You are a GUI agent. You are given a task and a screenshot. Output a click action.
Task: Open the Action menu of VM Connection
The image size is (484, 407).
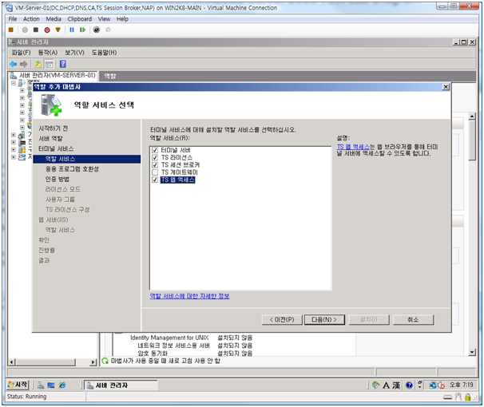point(31,19)
